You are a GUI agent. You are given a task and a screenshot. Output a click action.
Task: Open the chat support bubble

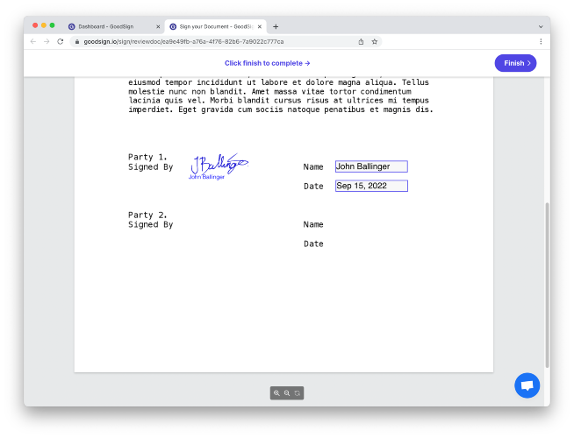pyautogui.click(x=527, y=385)
